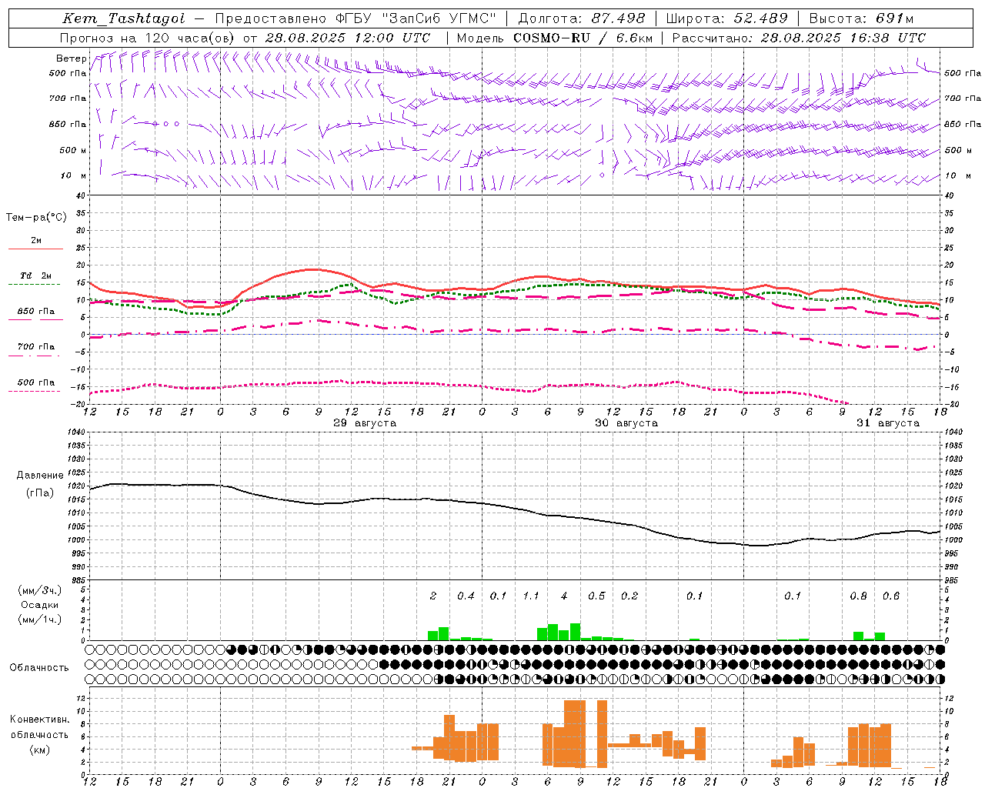Click the 3-hour precipitation value '2'
This screenshot has width=985, height=788.
coord(433,596)
